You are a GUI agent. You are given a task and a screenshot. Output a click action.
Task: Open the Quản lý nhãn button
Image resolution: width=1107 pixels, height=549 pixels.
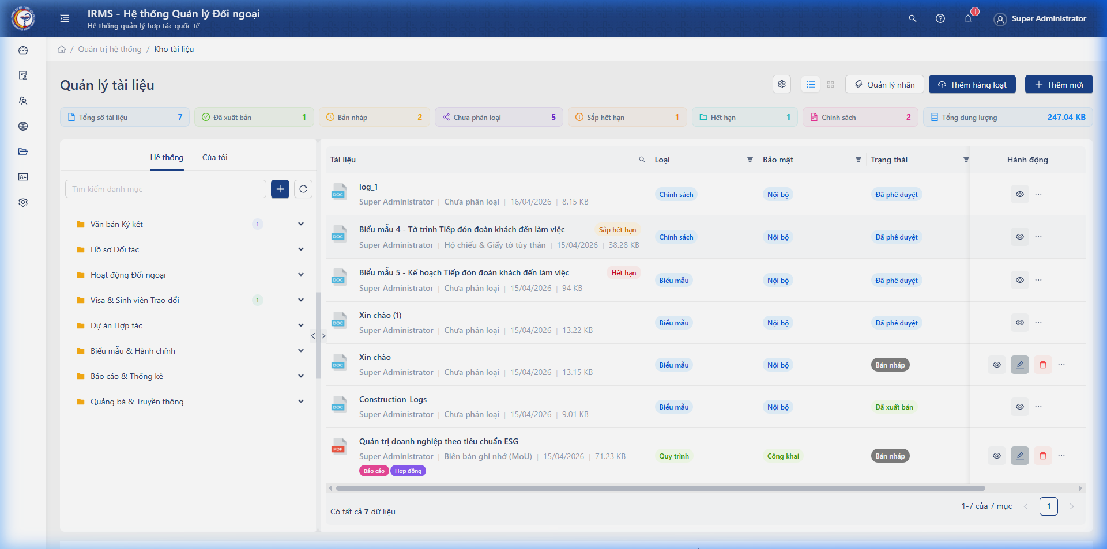pyautogui.click(x=884, y=85)
